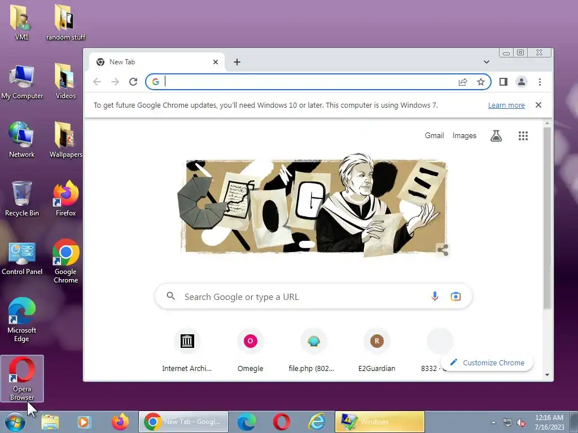
Task: Select the Wallpapers folder
Action: 65,140
